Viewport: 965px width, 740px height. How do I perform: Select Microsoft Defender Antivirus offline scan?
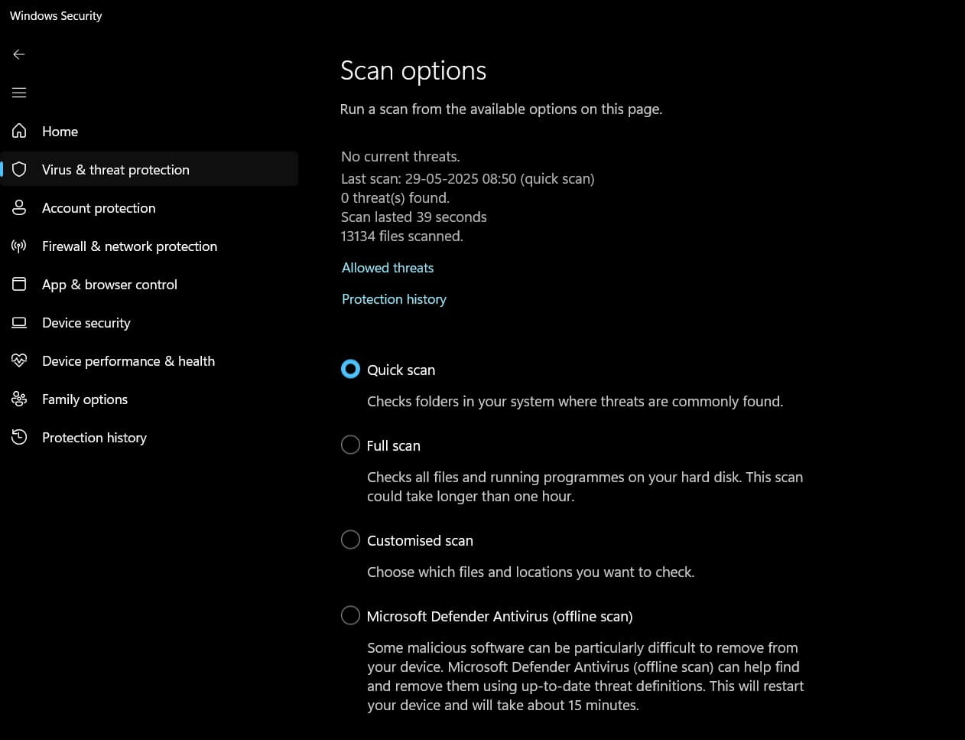[350, 615]
